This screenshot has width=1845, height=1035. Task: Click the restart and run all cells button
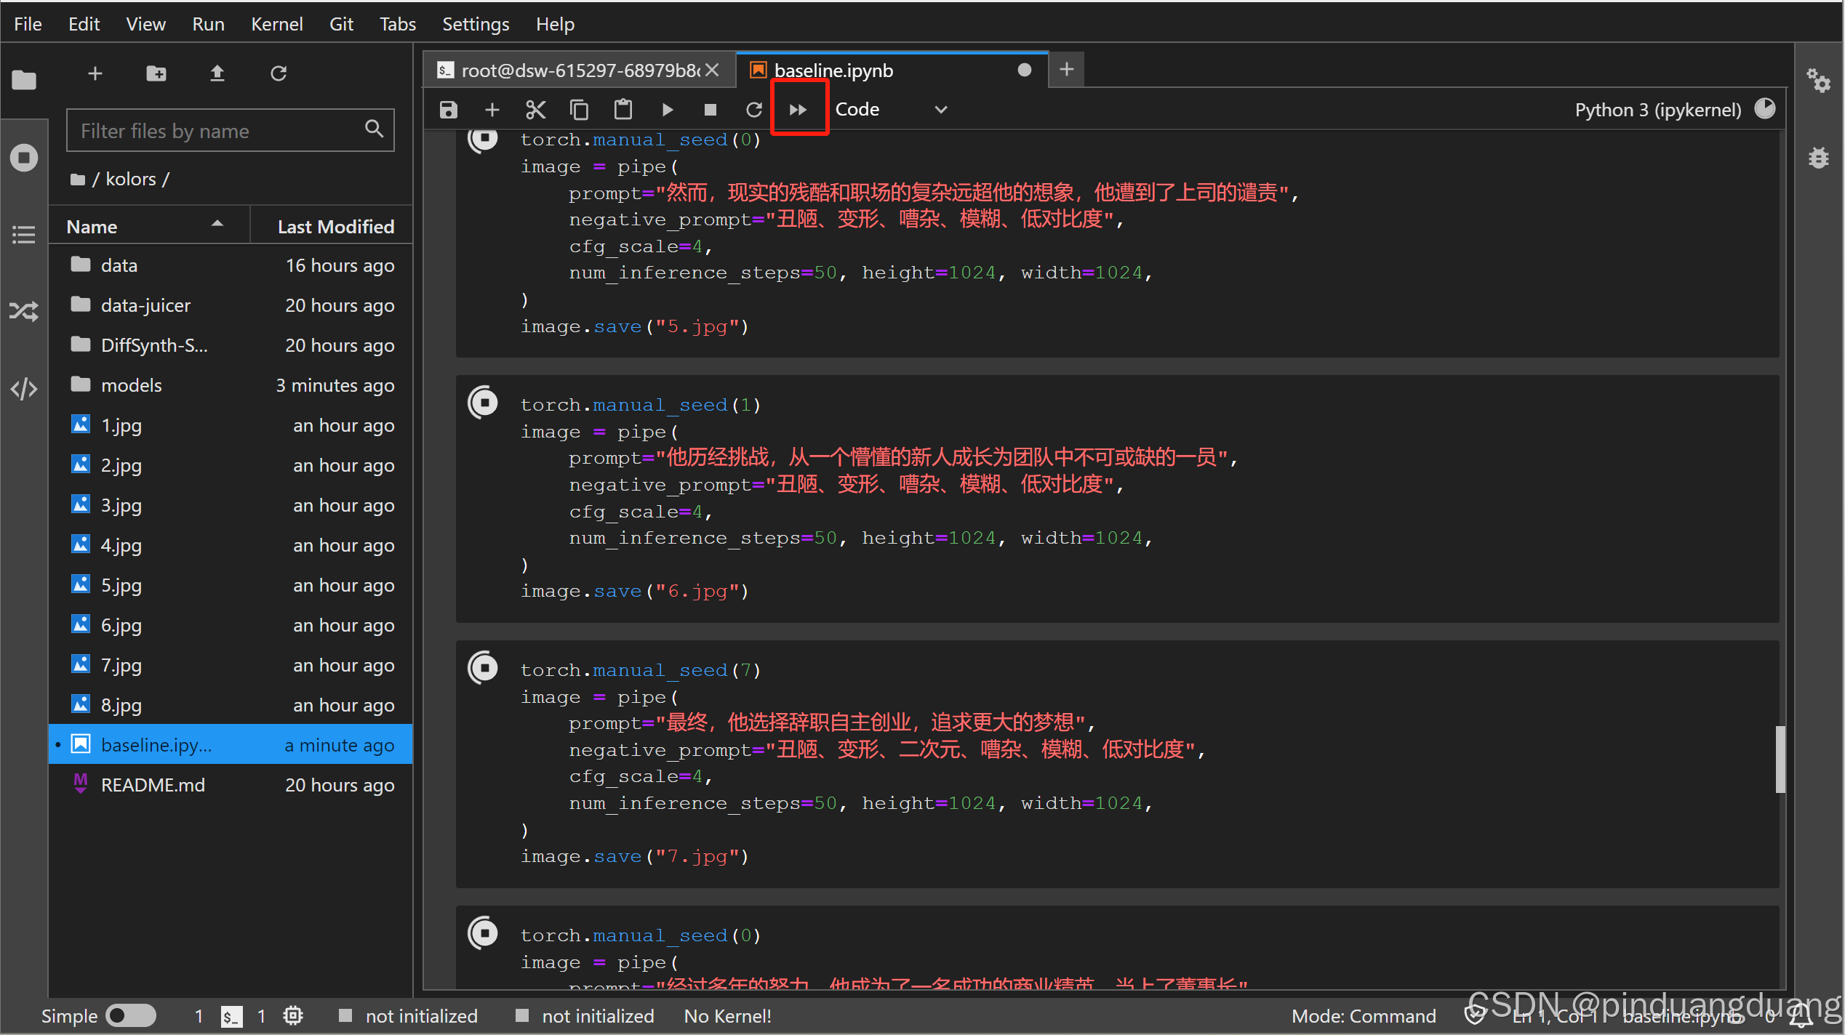798,110
